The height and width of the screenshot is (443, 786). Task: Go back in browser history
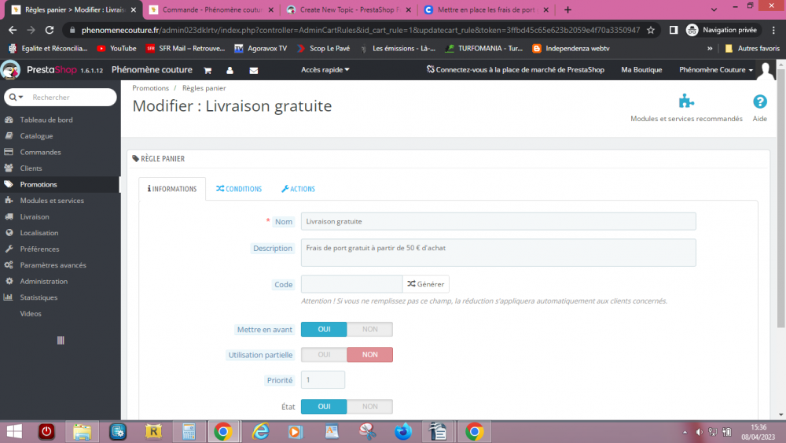[13, 30]
